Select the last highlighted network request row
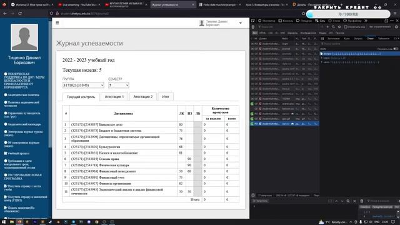Image resolution: width=400 pixels, height=225 pixels. tap(284, 124)
